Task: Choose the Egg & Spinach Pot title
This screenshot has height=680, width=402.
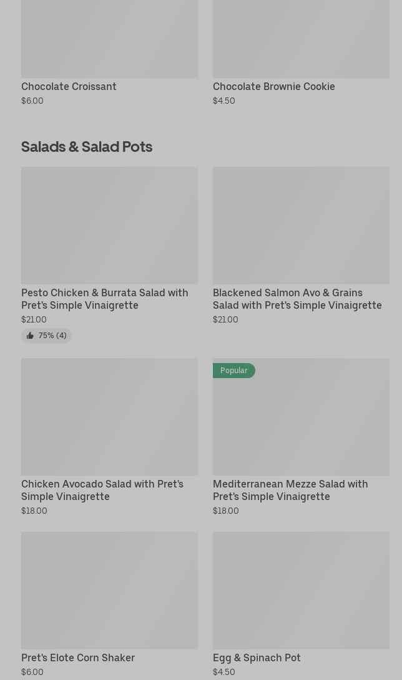Action: click(x=257, y=657)
